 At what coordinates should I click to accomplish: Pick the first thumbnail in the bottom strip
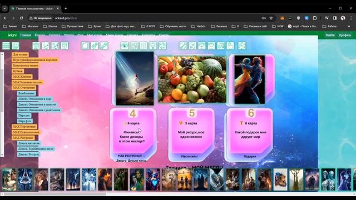pyautogui.click(x=9, y=179)
